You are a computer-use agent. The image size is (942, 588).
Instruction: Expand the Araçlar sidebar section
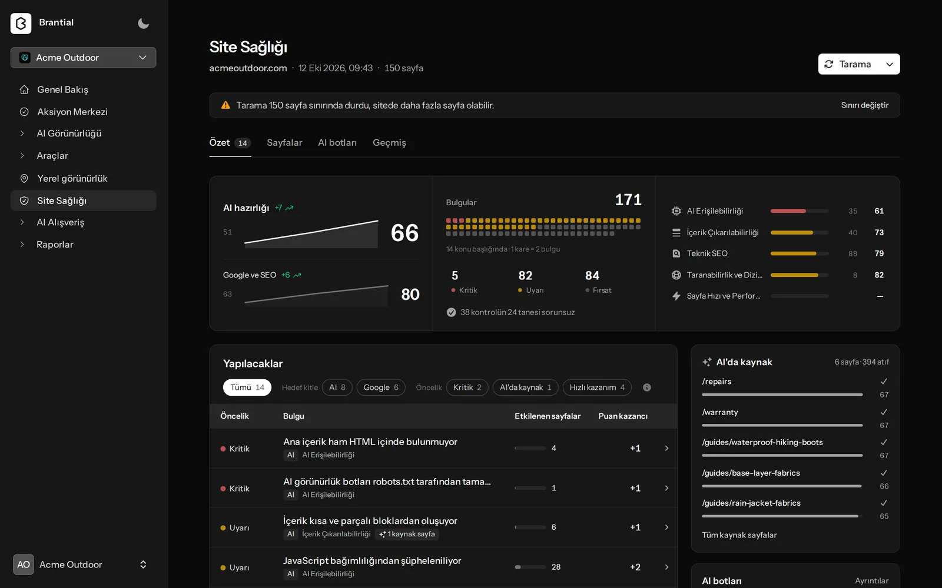click(x=83, y=156)
